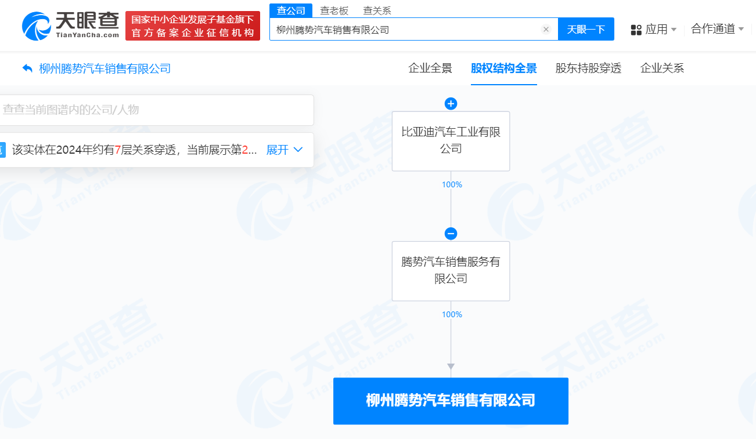Toggle open the 展开 relationship layers panel

pos(278,150)
